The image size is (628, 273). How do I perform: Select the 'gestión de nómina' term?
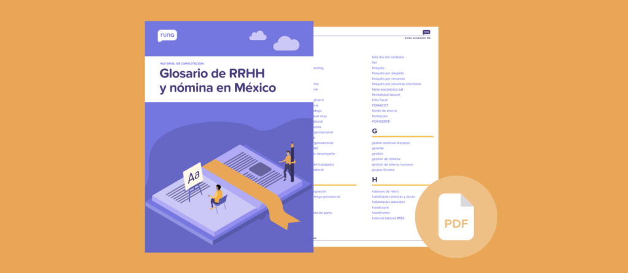coord(386,159)
